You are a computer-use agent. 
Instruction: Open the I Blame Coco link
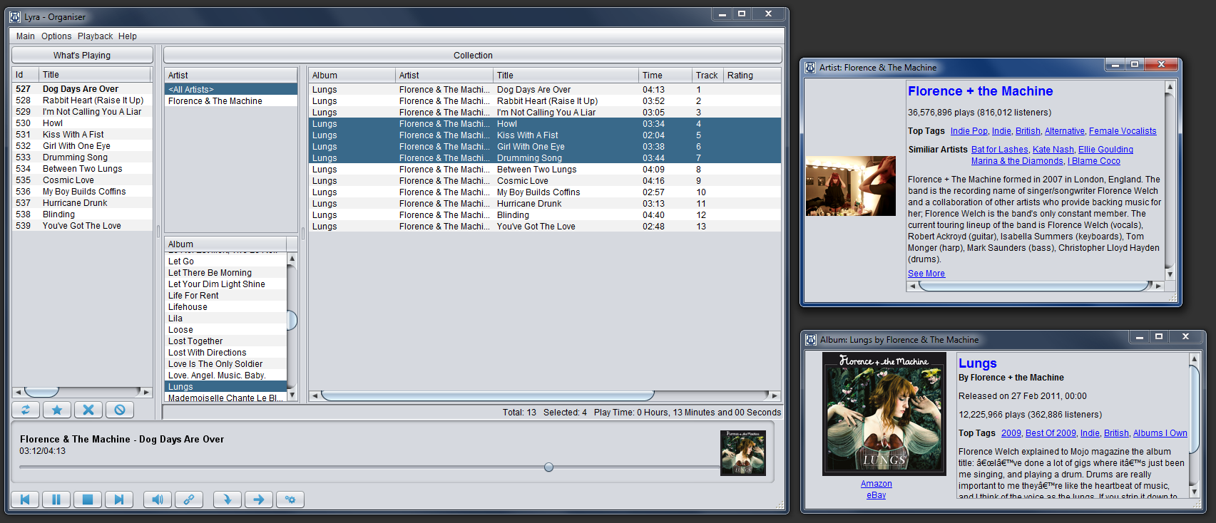[x=1094, y=161]
